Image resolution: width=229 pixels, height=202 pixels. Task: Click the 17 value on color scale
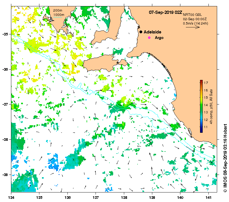click(x=206, y=83)
